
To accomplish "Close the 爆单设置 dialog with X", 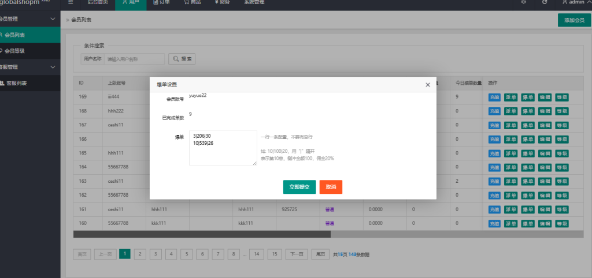I will 428,85.
